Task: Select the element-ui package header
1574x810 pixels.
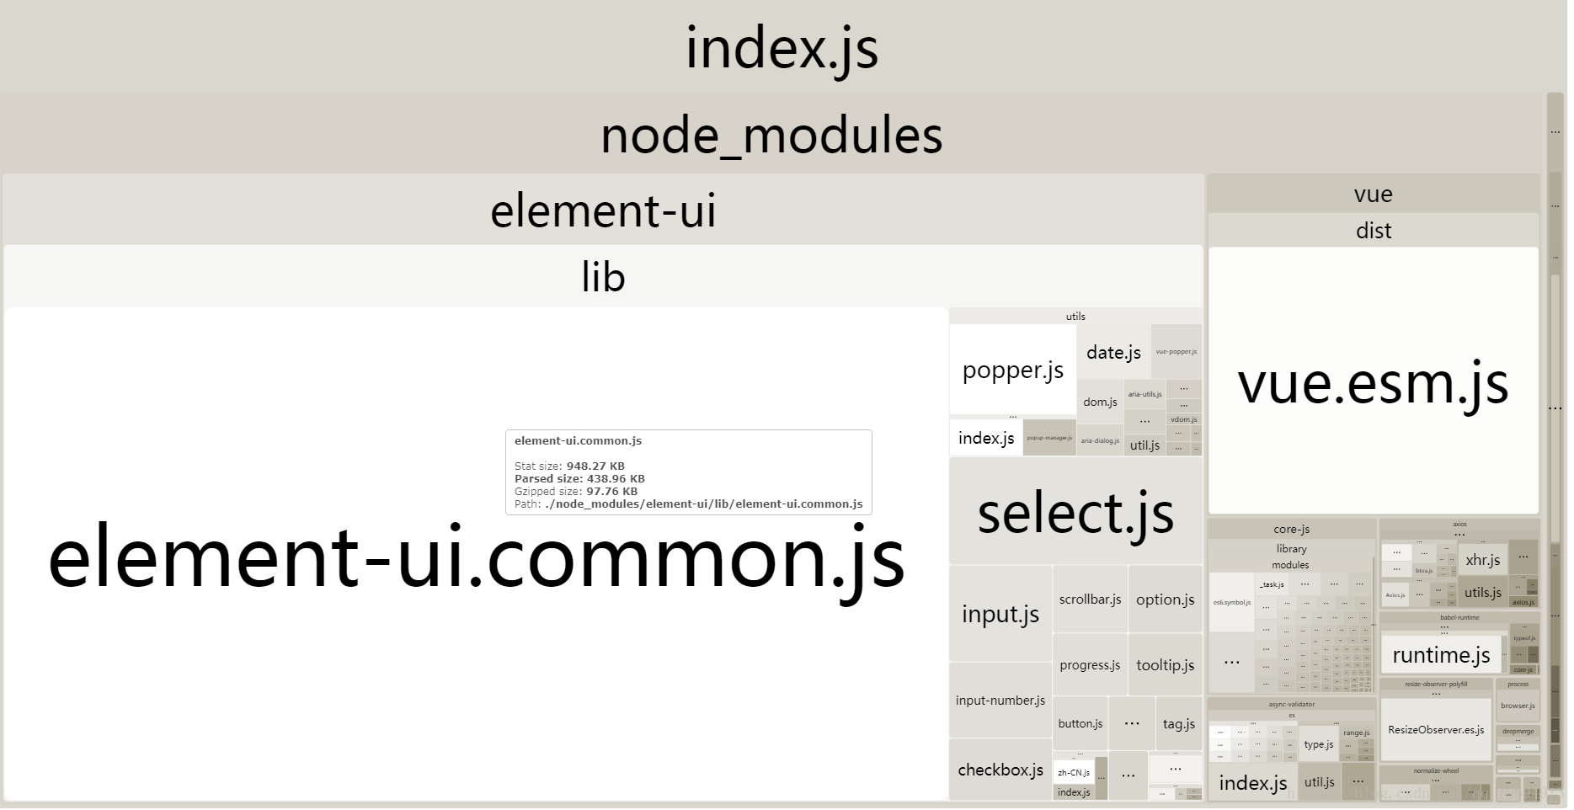Action: coord(603,210)
